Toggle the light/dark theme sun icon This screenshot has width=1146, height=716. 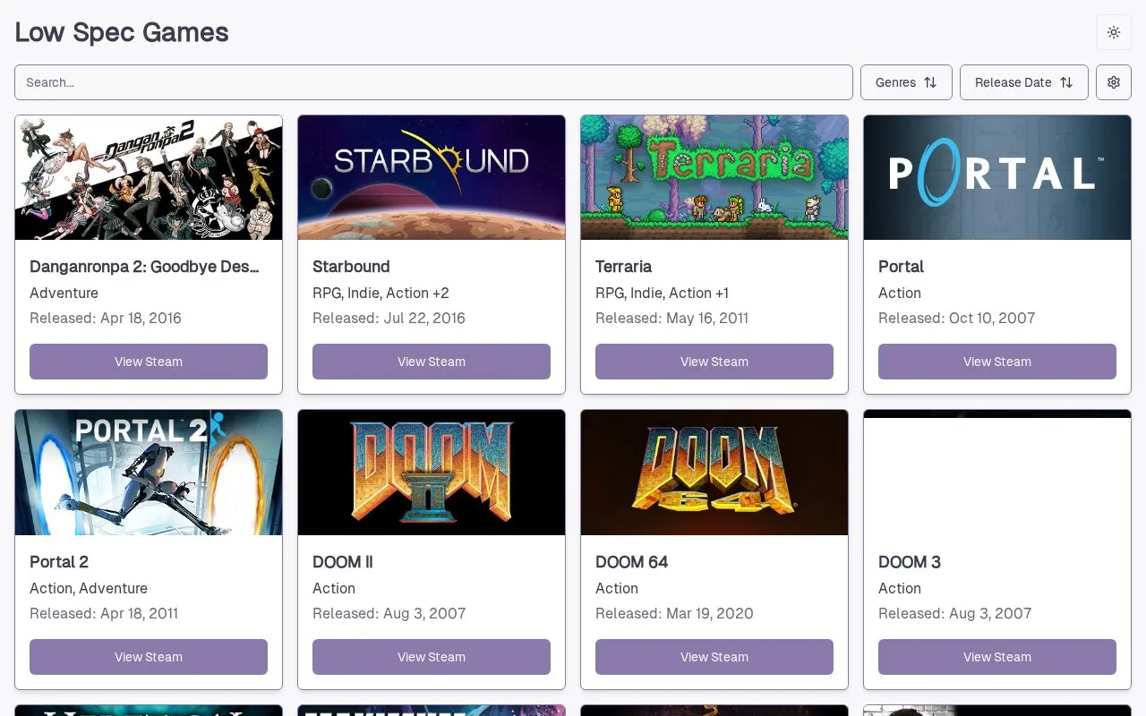pos(1114,32)
